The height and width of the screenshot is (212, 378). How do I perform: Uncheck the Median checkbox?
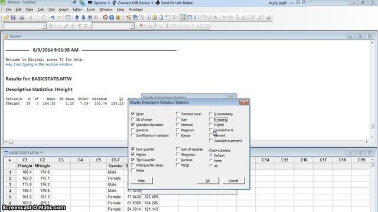(x=133, y=154)
